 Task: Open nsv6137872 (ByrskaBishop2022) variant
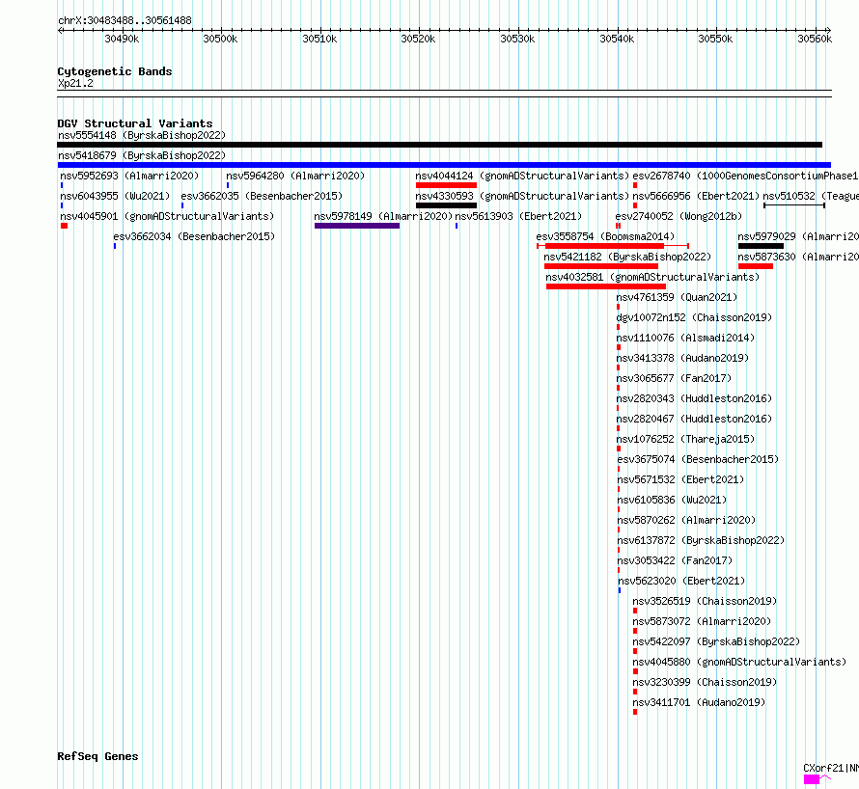702,540
